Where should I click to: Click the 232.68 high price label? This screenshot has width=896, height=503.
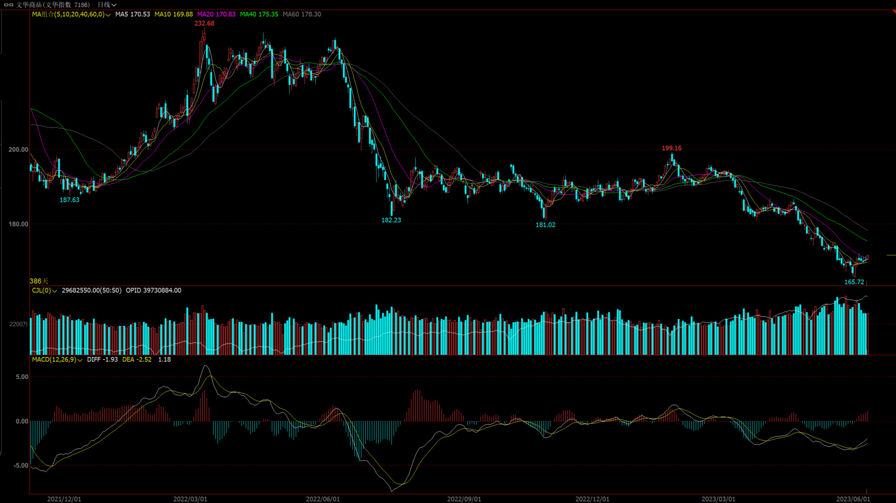pos(204,23)
